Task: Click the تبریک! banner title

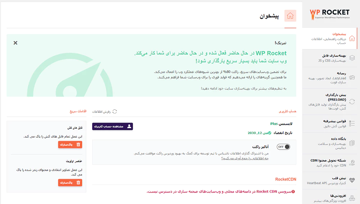Action: 280,43
